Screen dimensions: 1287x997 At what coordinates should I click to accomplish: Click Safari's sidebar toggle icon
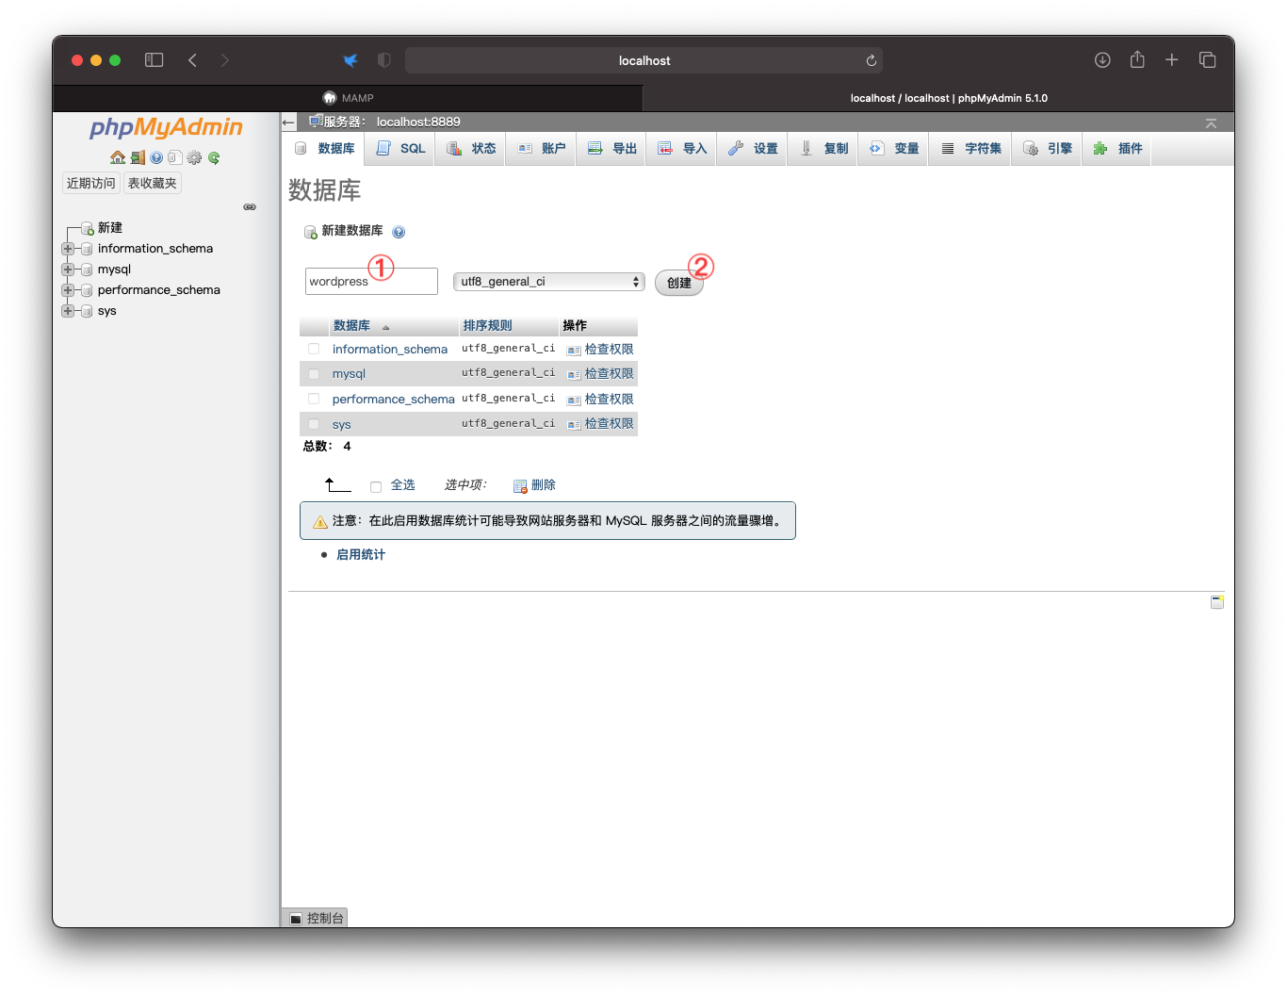point(155,60)
